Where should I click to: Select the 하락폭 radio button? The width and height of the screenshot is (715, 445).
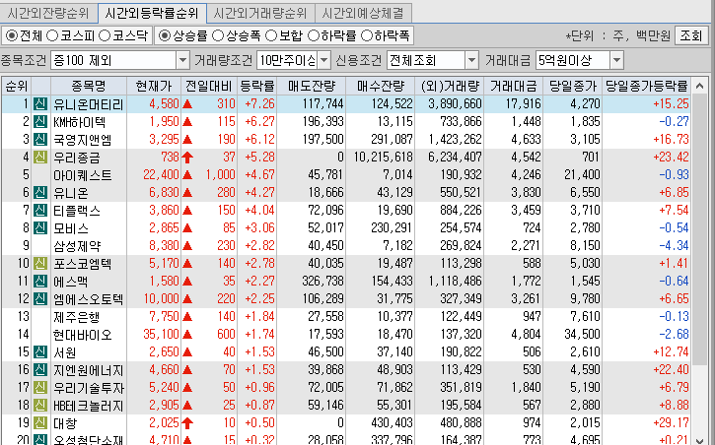click(x=367, y=35)
